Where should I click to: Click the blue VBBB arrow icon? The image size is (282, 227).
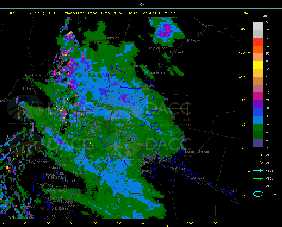(258, 186)
